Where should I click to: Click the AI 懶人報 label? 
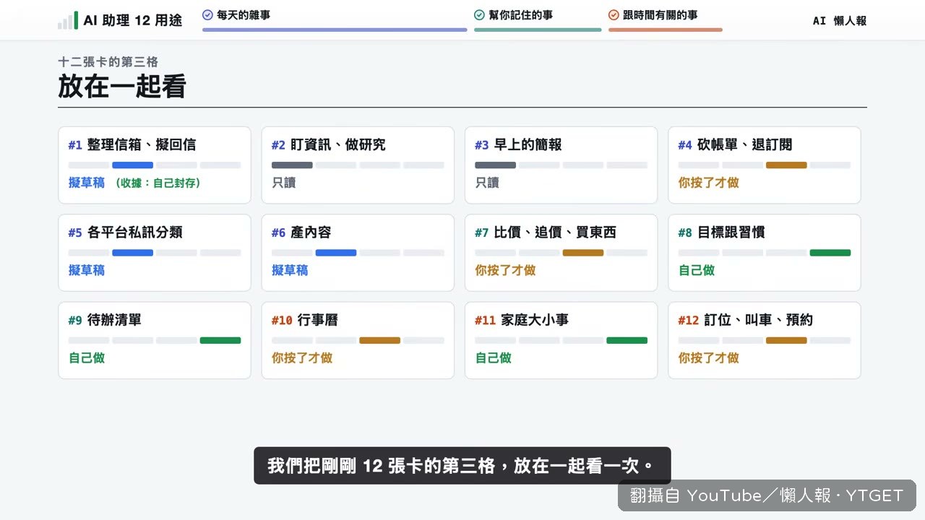coord(840,21)
